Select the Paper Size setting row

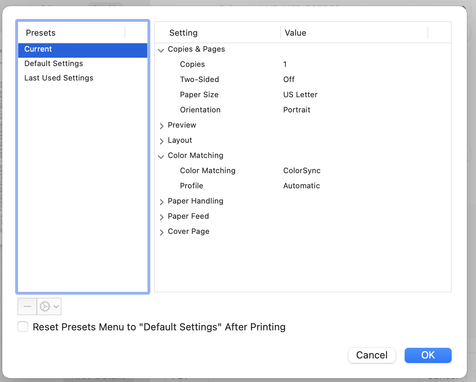(x=199, y=95)
